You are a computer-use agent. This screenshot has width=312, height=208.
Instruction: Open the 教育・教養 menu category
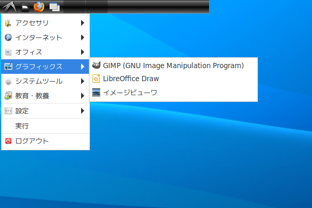coord(45,96)
